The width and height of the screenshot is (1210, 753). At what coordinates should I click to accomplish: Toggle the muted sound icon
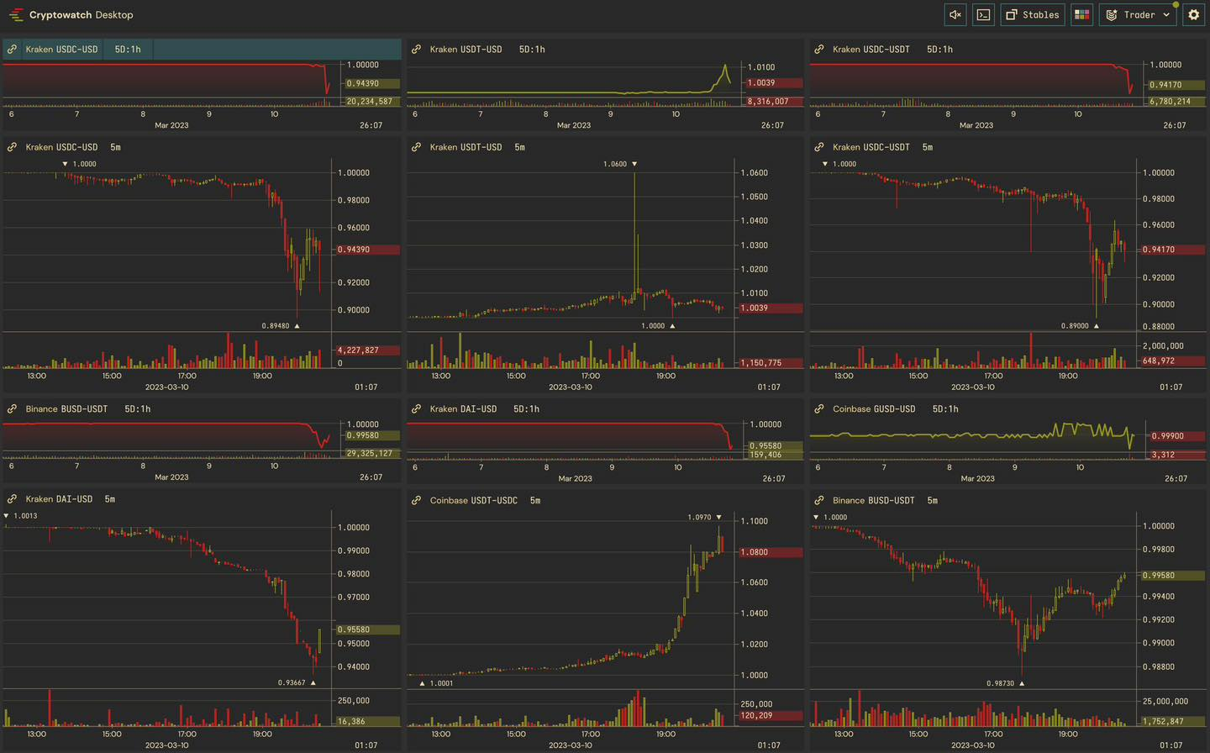(x=955, y=14)
